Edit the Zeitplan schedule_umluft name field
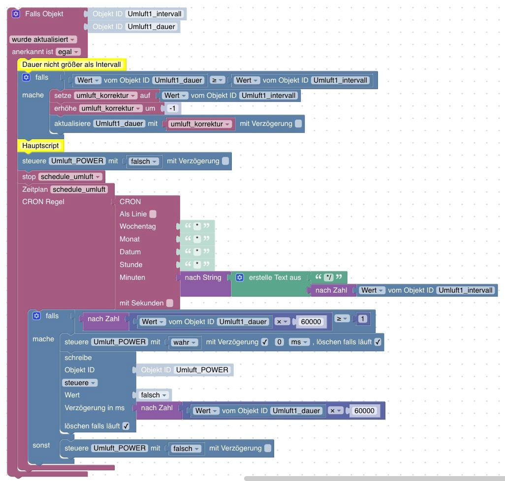505x481 pixels. (79, 189)
